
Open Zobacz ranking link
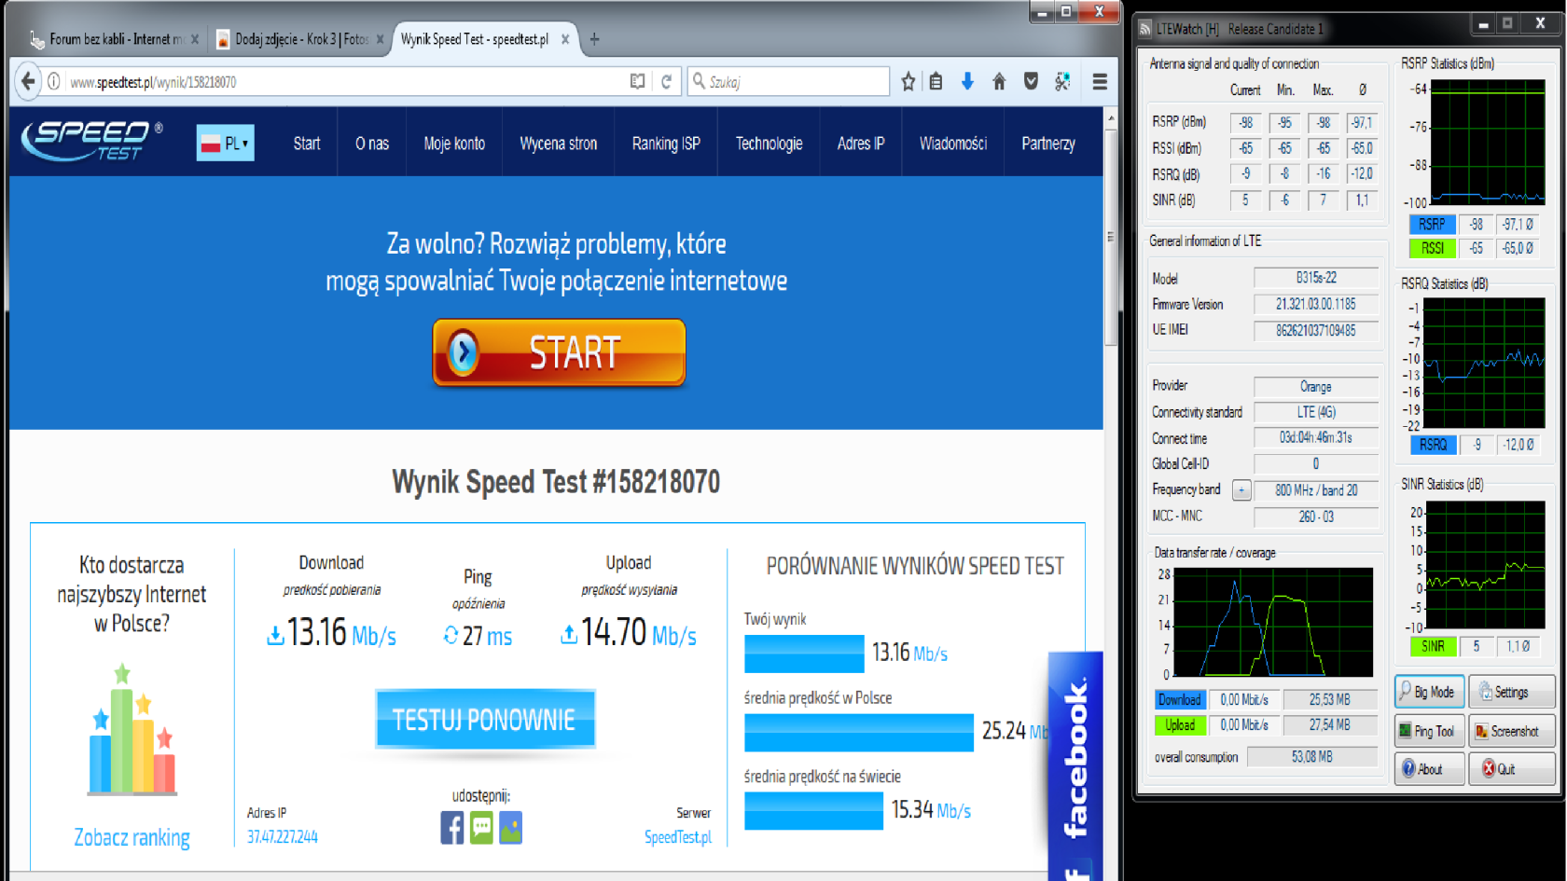click(132, 837)
